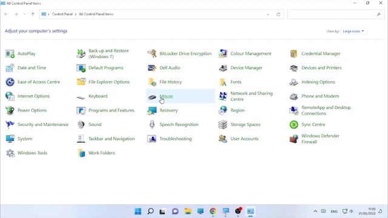Image resolution: width=388 pixels, height=218 pixels.
Task: Open the Chat icon on the taskbar
Action: (175, 211)
